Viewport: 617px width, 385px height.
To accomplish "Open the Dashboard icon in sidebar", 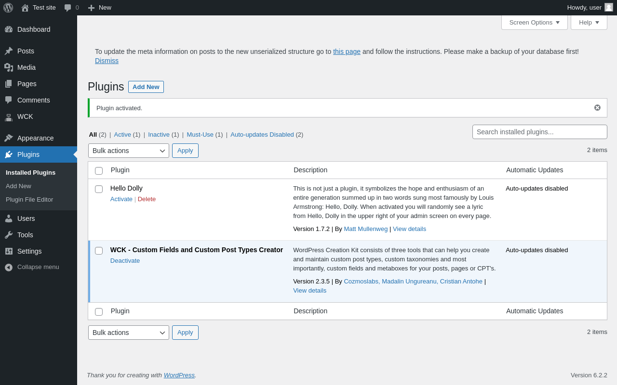I will point(9,29).
